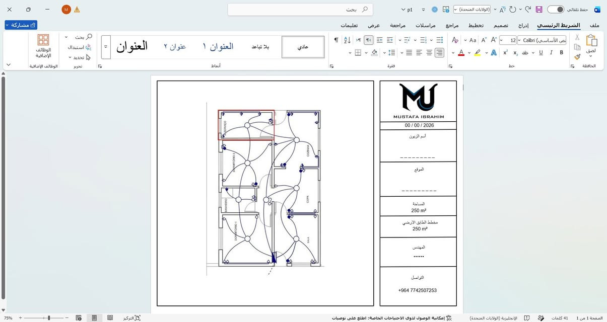Apply Text Effects with the blue A icon

[494, 53]
